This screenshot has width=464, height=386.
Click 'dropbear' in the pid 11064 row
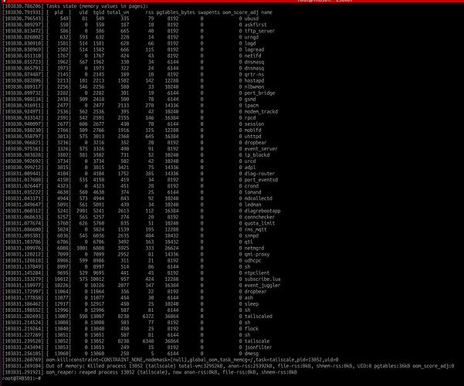[256, 292]
